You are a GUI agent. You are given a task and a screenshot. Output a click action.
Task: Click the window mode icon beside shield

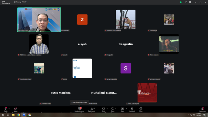point(186,2)
